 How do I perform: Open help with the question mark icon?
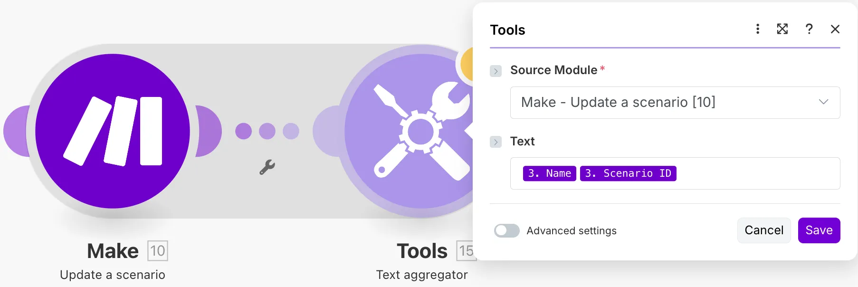pos(809,29)
